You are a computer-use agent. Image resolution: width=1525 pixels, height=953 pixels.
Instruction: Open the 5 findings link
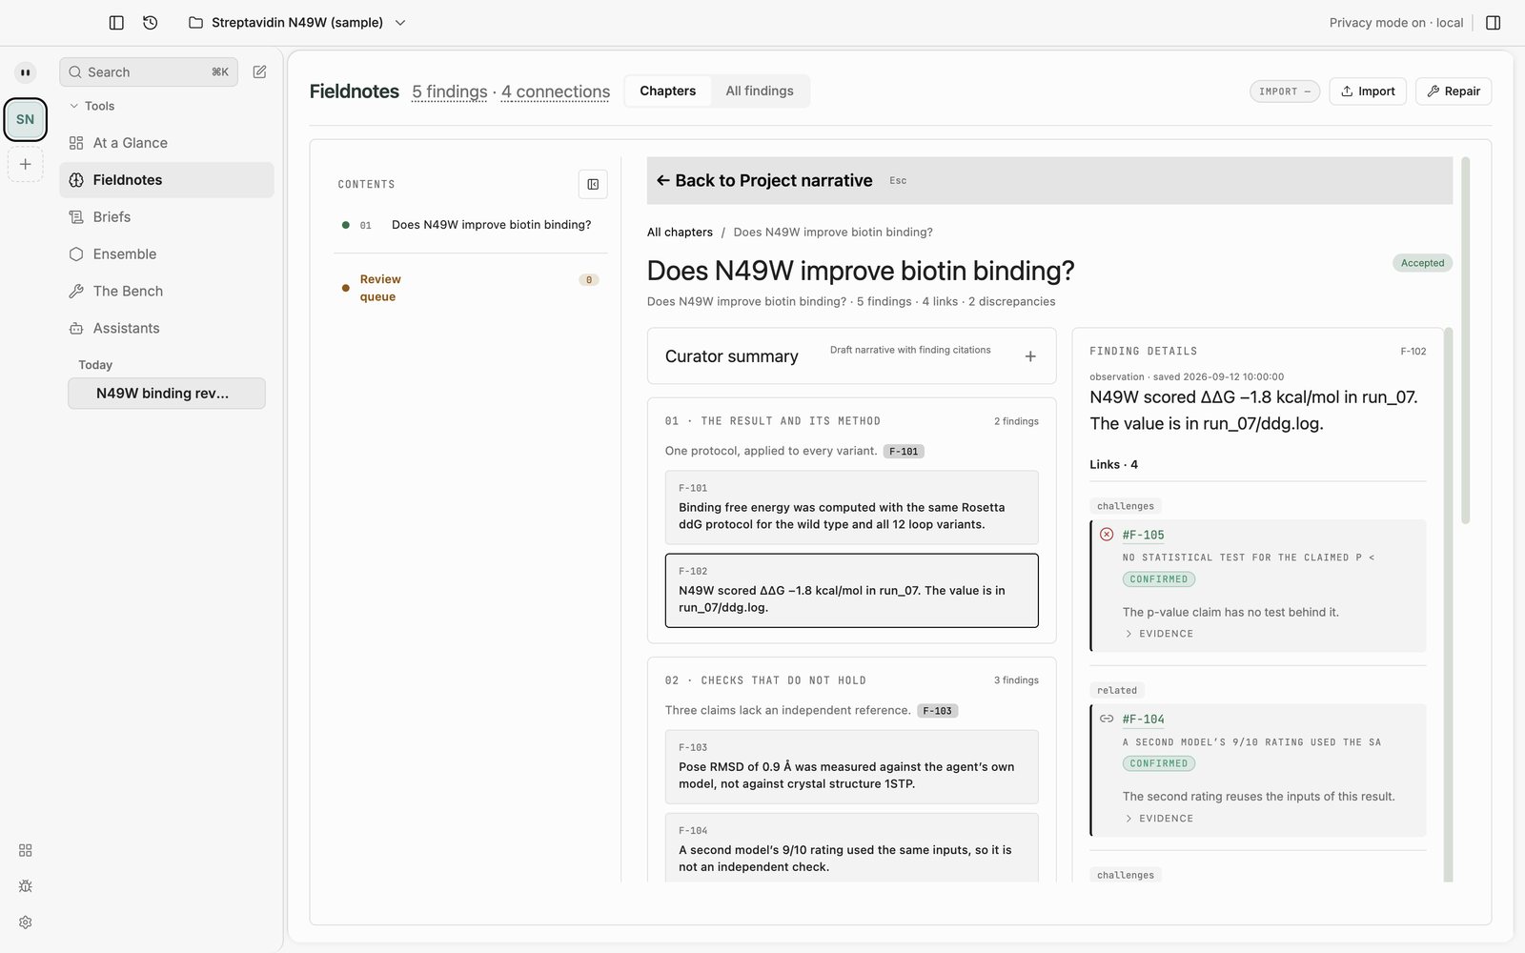[450, 92]
